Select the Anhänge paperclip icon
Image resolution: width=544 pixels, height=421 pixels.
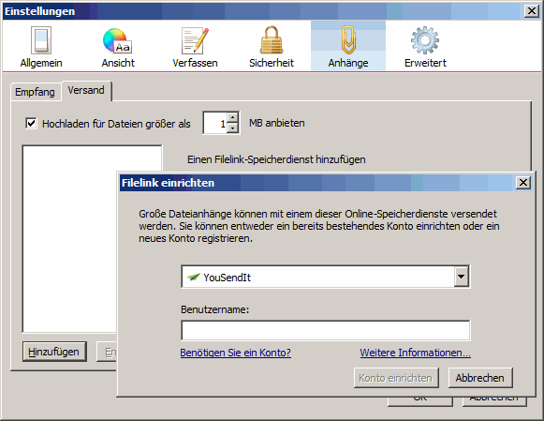point(348,40)
